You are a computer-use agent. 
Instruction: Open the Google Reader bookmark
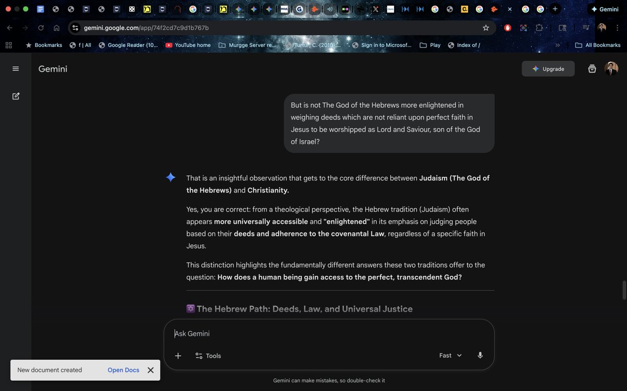pos(128,45)
